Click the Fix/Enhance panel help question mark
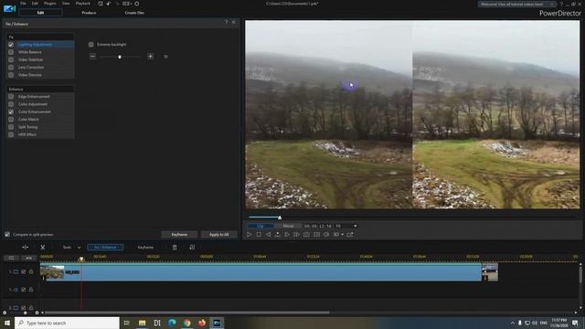The image size is (585, 329). click(x=226, y=22)
